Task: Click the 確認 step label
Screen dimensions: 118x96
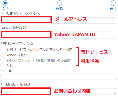Action: click(60, 8)
